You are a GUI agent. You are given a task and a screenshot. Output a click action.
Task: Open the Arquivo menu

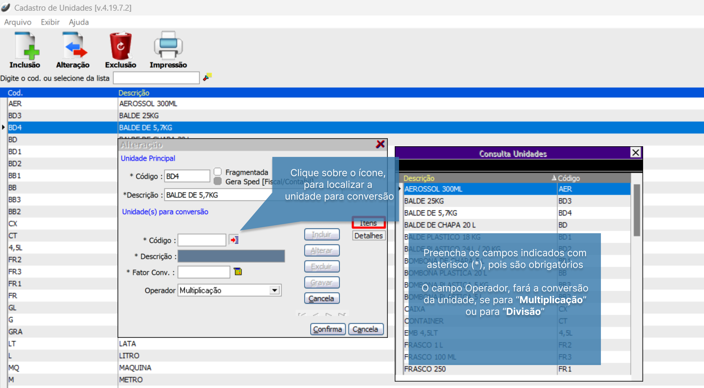tap(18, 22)
